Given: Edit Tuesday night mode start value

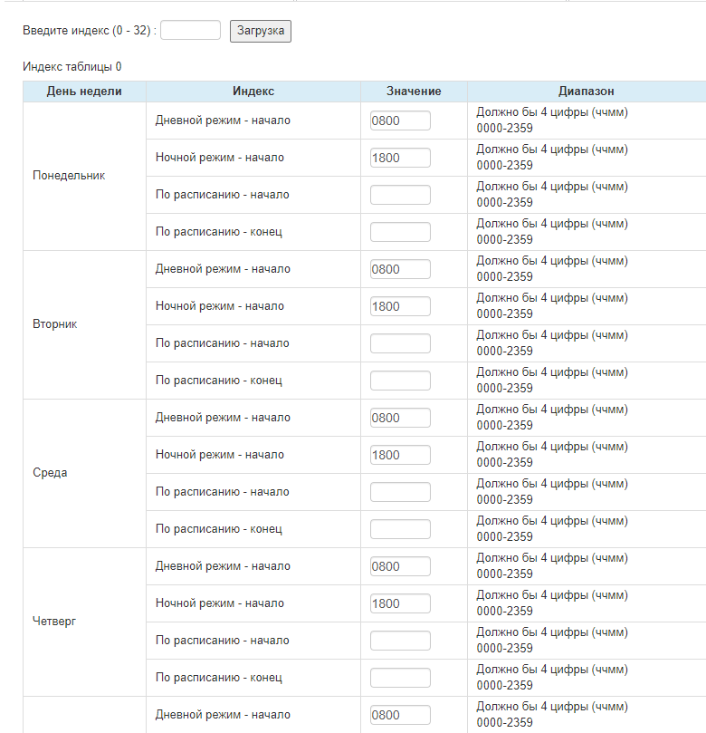Looking at the screenshot, I should [x=400, y=306].
